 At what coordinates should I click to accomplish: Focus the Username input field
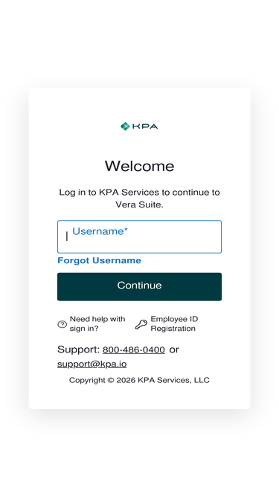140,237
